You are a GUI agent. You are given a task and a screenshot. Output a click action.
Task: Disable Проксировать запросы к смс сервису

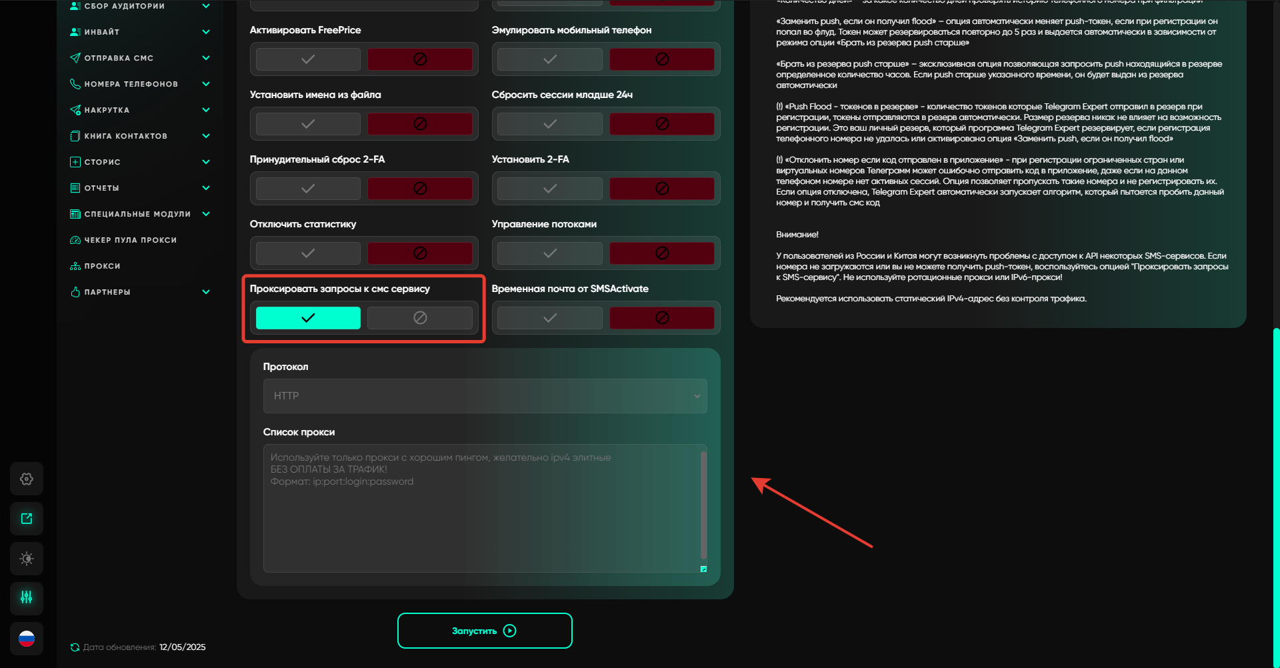pyautogui.click(x=419, y=318)
